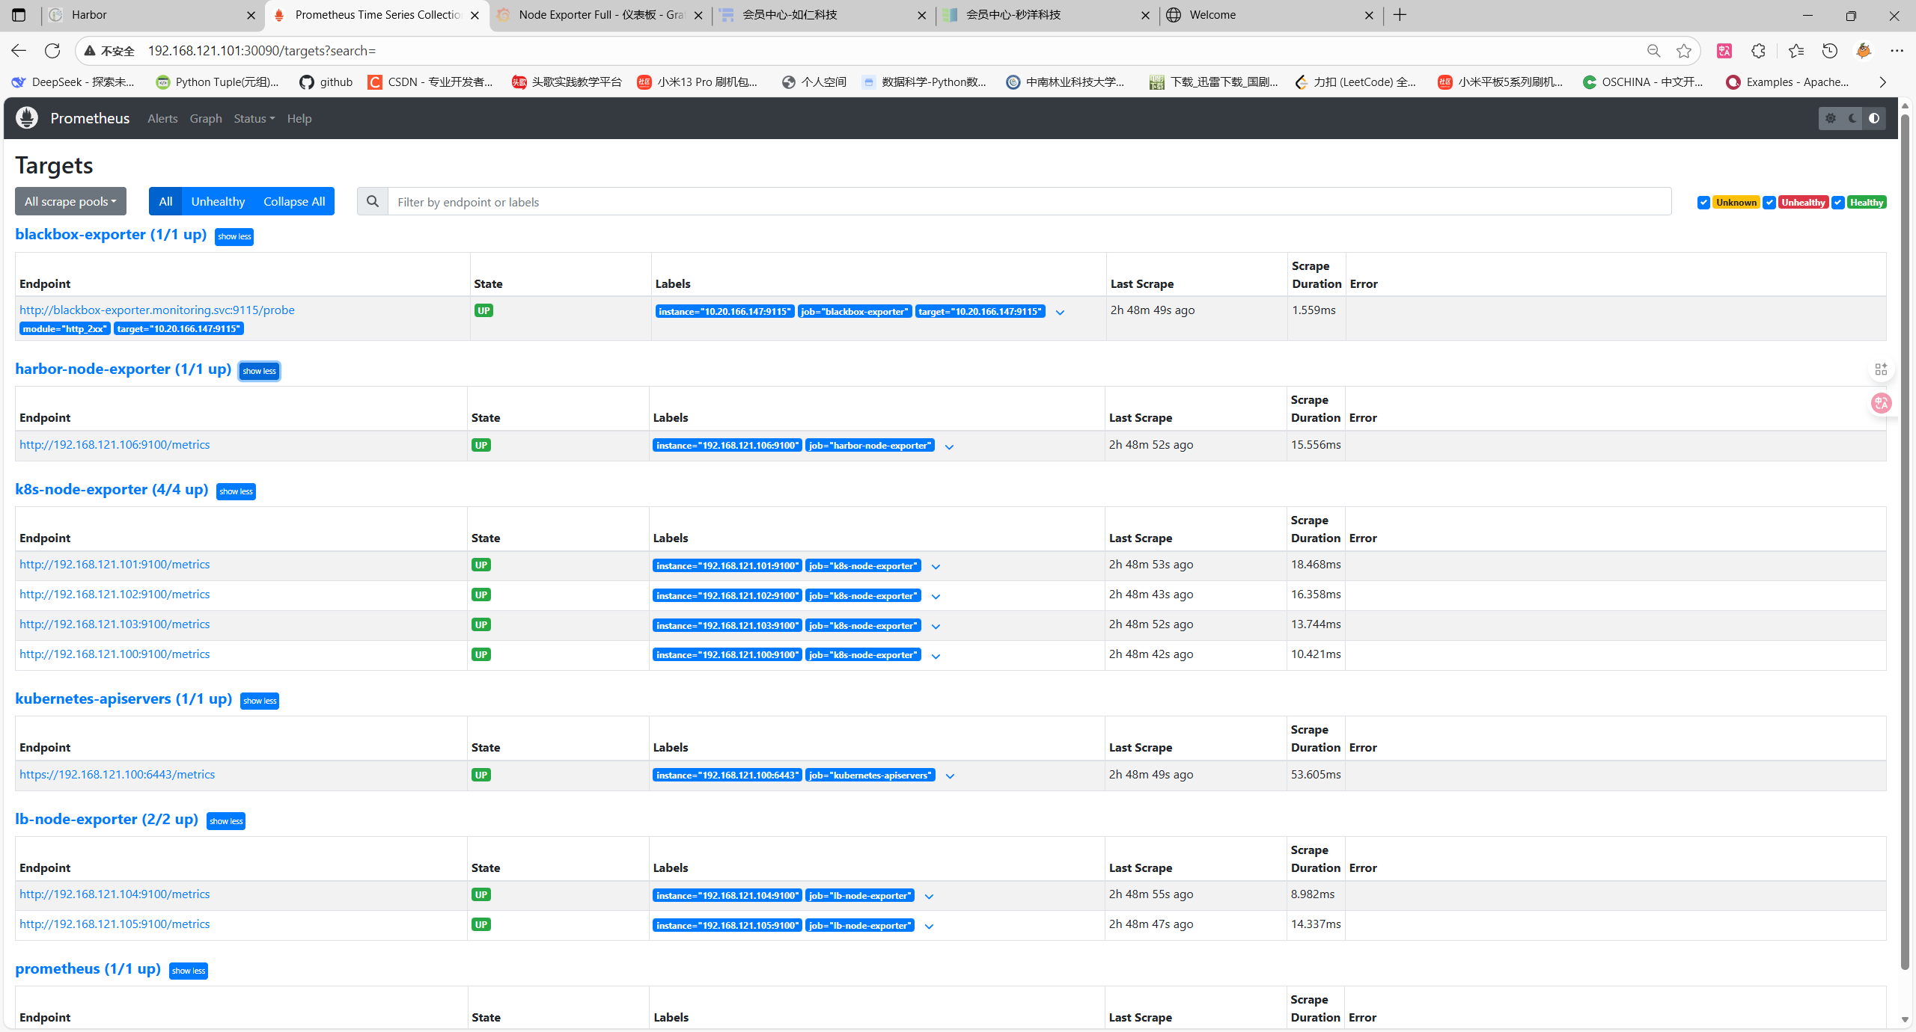Expand the Status navbar menu
This screenshot has height=1032, width=1916.
[254, 119]
